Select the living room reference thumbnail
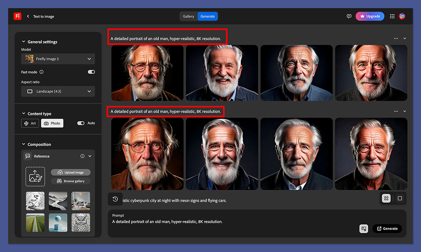Screen dimensions: 421x252 point(81,201)
